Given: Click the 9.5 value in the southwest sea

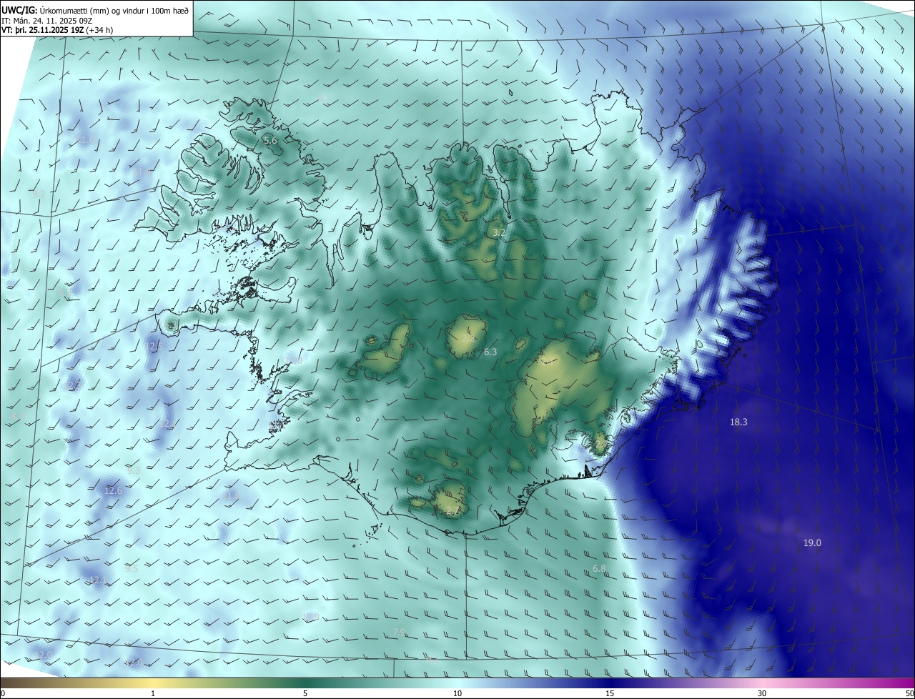Looking at the screenshot, I should (132, 568).
